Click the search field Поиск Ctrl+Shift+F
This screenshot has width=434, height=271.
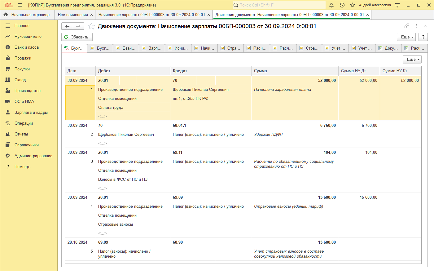click(279, 5)
